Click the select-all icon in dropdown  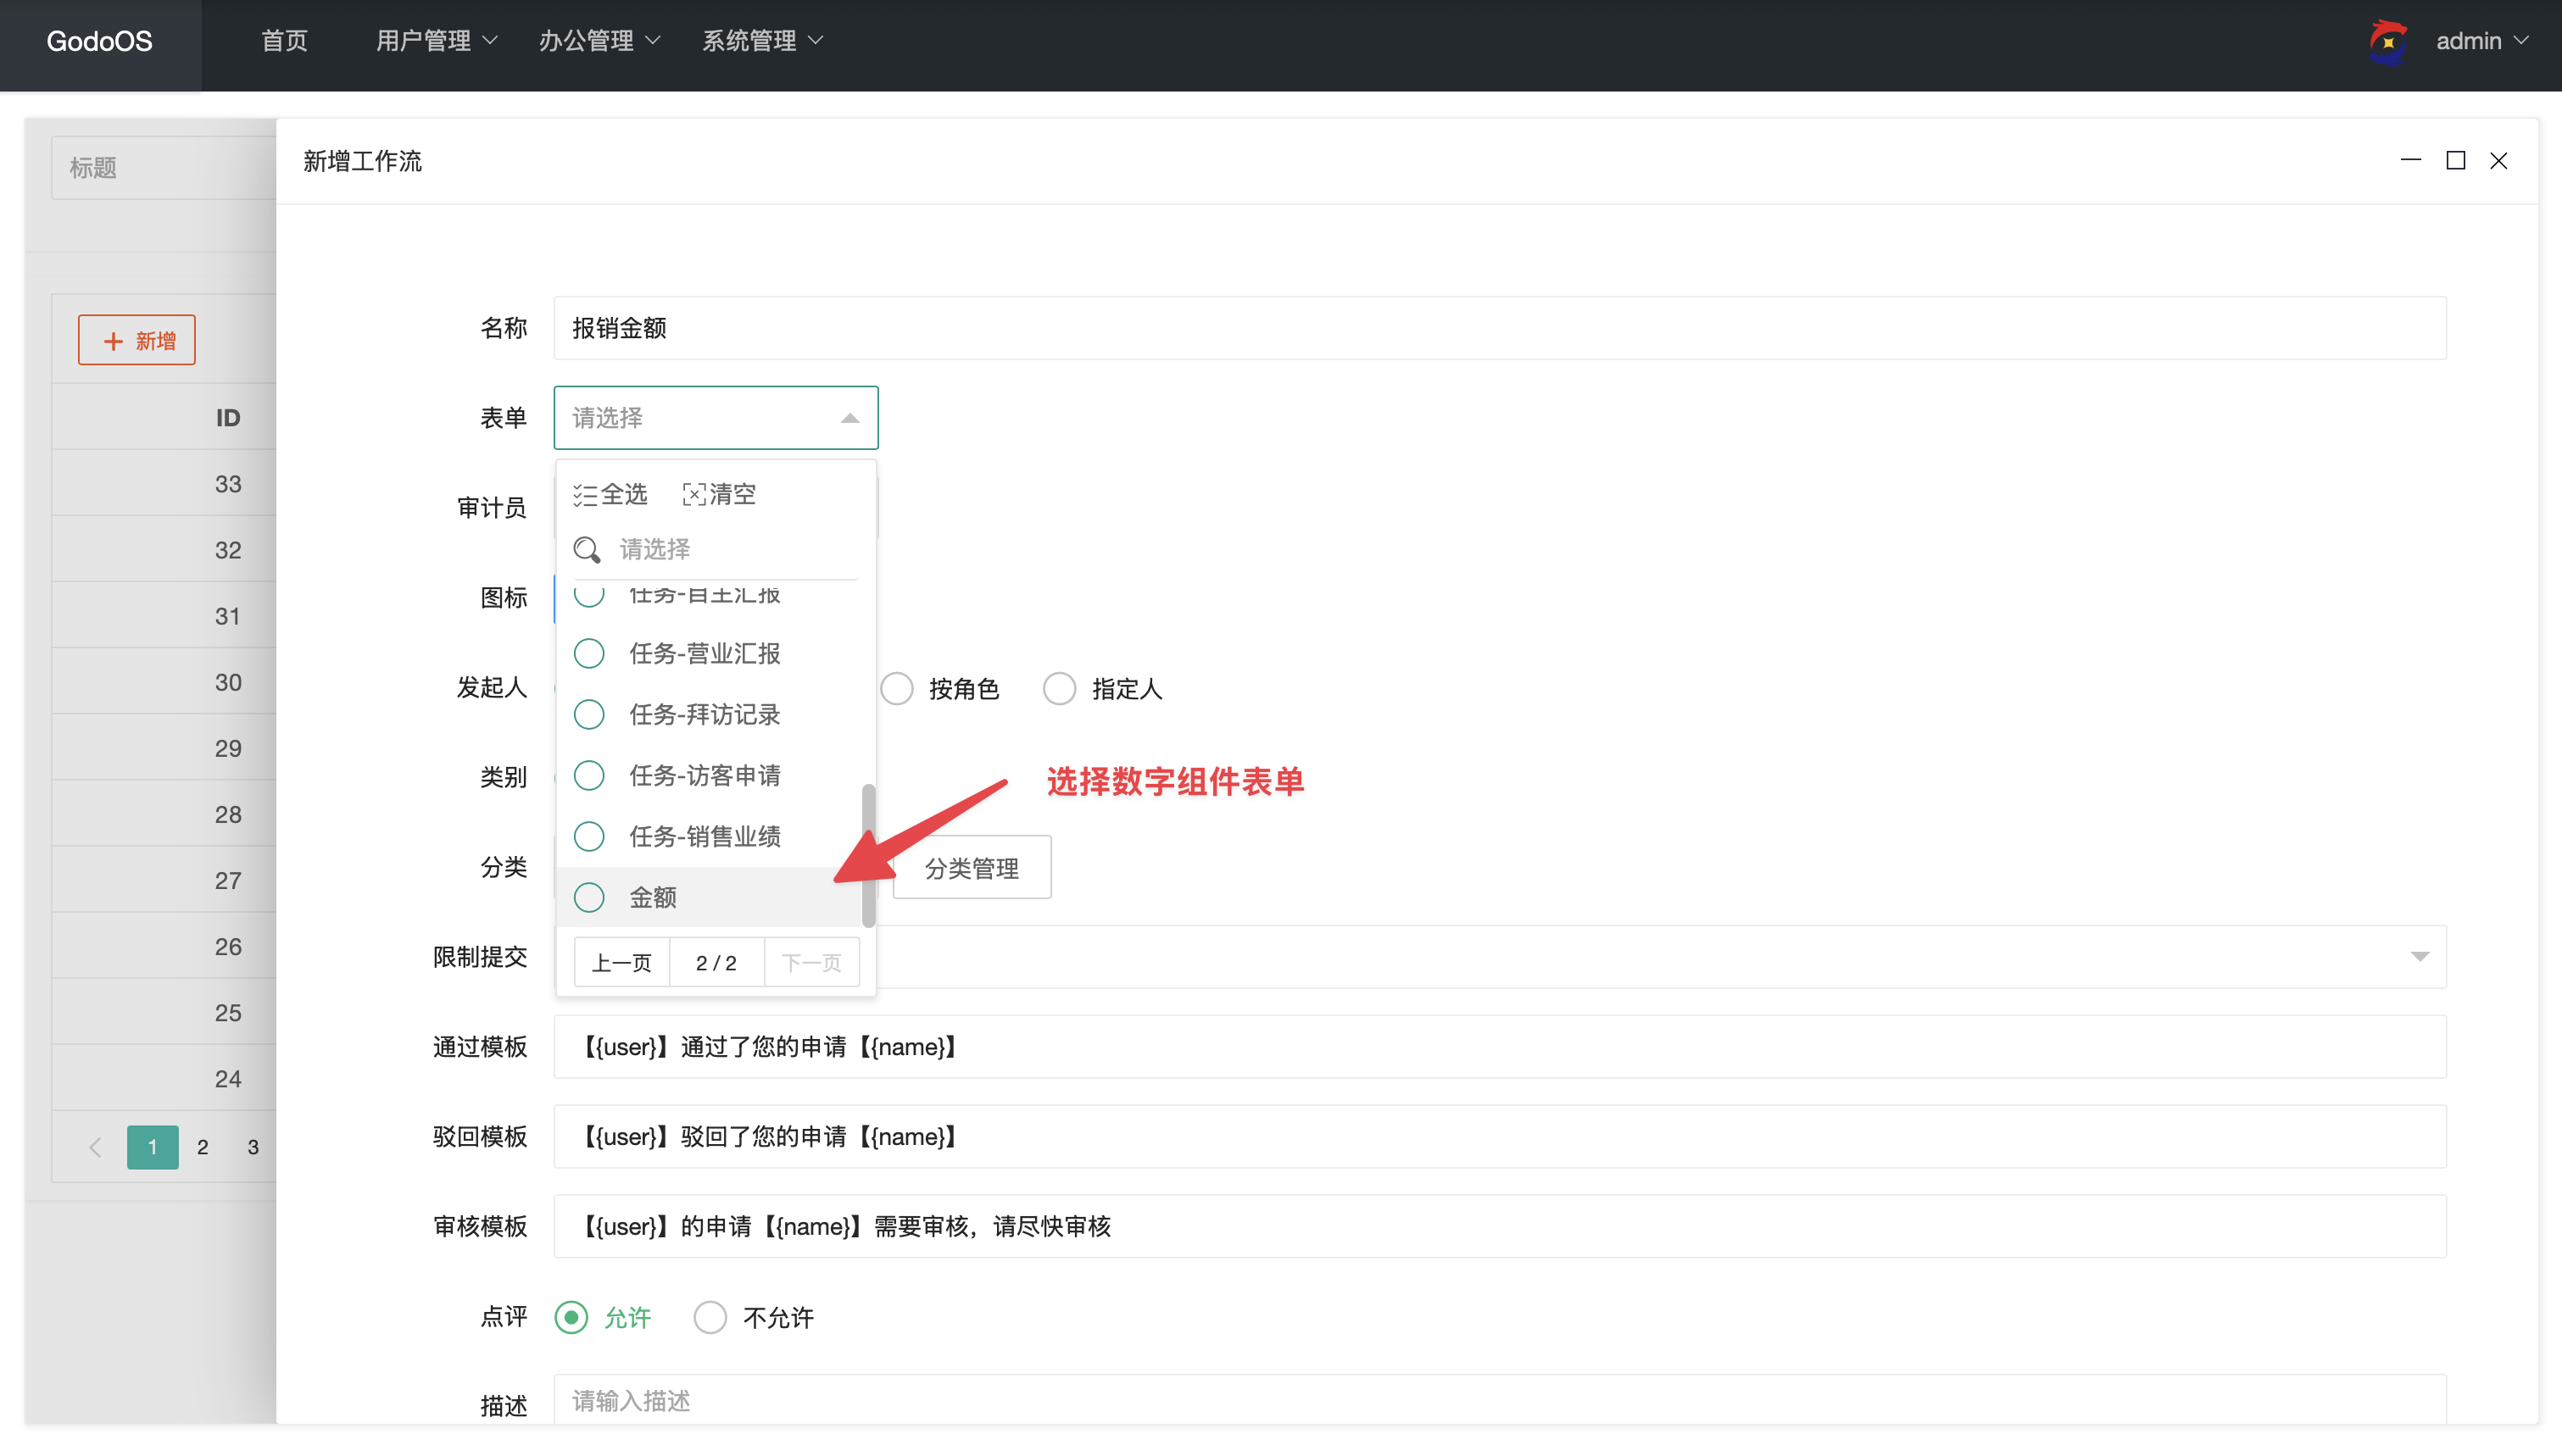point(585,495)
